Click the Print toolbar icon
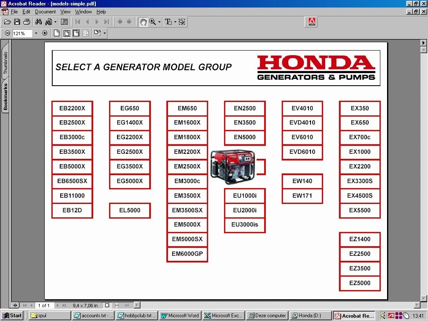 [27, 22]
